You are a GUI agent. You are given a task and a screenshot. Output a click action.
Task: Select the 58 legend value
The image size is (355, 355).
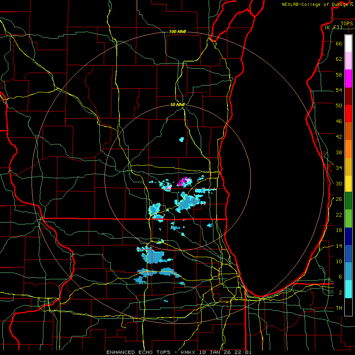pos(339,75)
